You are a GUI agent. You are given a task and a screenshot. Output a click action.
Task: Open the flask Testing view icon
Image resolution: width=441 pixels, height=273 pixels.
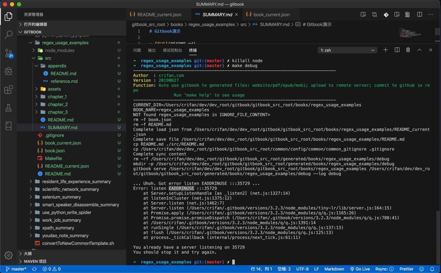point(8,107)
